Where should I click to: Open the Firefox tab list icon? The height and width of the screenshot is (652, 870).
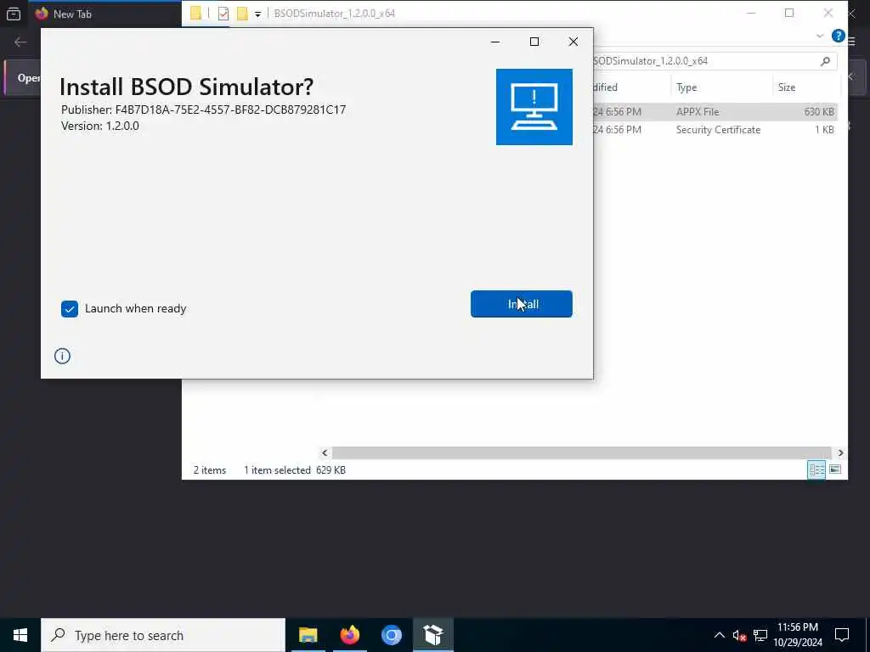point(14,14)
